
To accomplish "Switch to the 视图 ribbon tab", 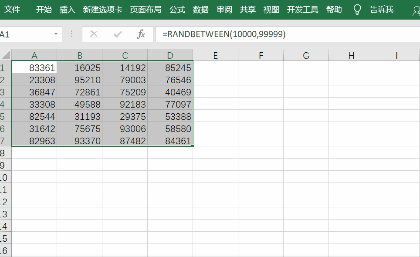I will (271, 10).
